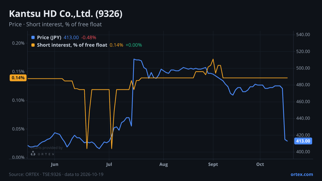Click the Source: ORTEX footer text
Viewport: 322px width, 181px height.
click(56, 174)
